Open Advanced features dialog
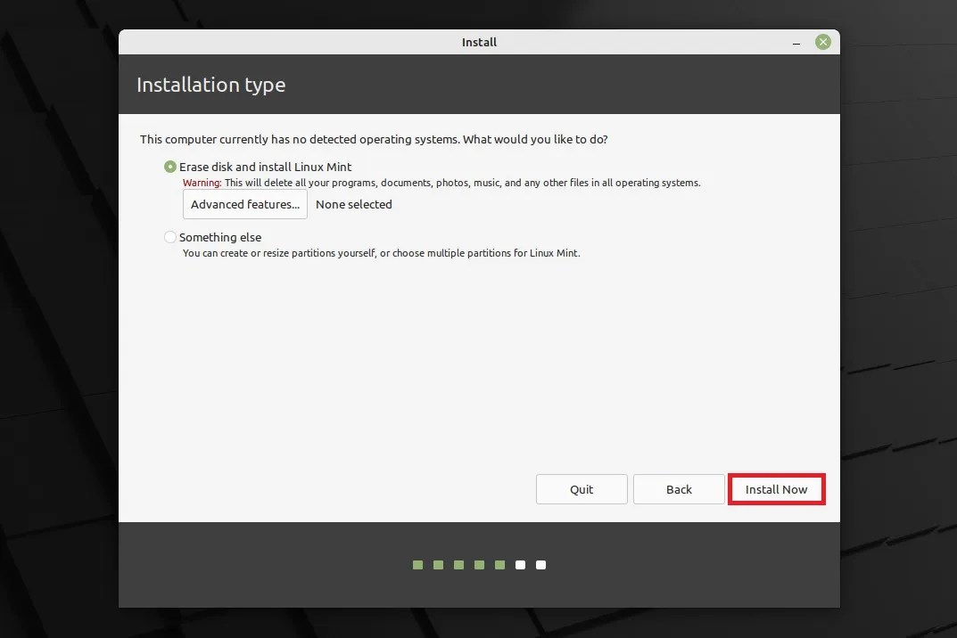This screenshot has height=638, width=957. (244, 204)
